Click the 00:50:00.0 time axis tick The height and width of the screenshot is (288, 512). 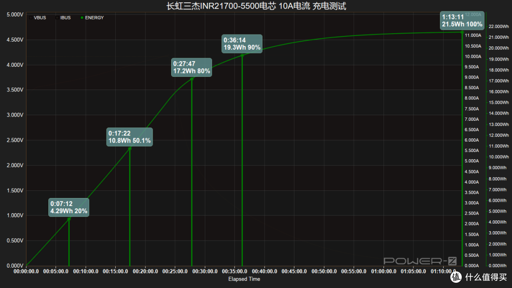tap(324, 271)
